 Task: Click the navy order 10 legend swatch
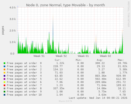pyautogui.click(x=4, y=95)
